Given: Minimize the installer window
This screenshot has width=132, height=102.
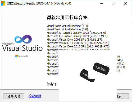Looking at the screenshot, I should [x=102, y=3].
